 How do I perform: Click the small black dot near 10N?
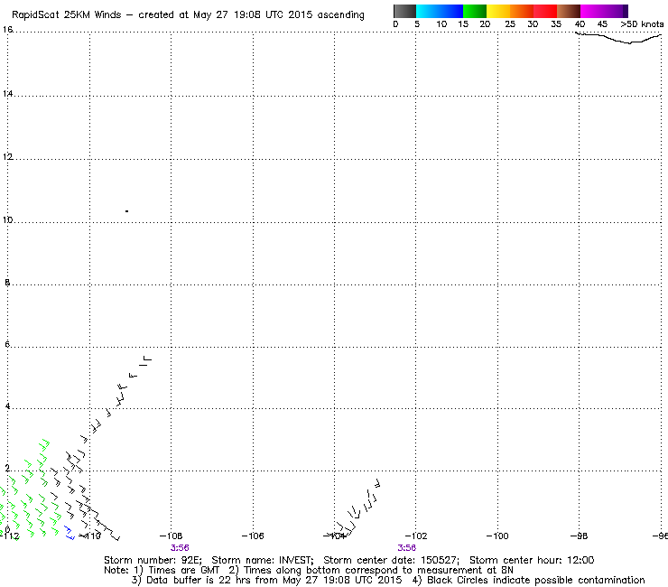click(127, 211)
